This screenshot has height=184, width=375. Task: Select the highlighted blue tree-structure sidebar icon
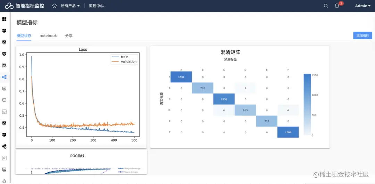pos(4,77)
